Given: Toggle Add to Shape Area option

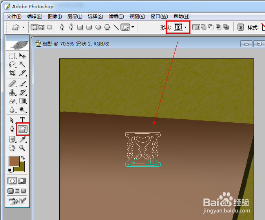Looking at the screenshot, I should click(204, 27).
